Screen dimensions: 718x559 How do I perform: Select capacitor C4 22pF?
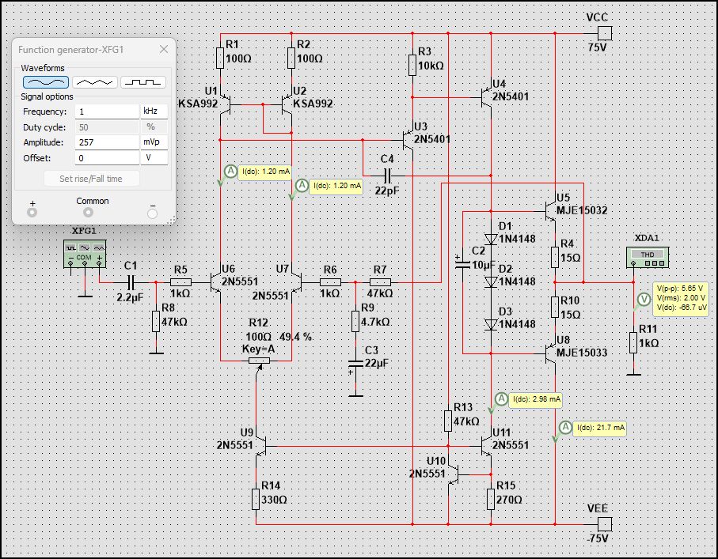[x=387, y=176]
